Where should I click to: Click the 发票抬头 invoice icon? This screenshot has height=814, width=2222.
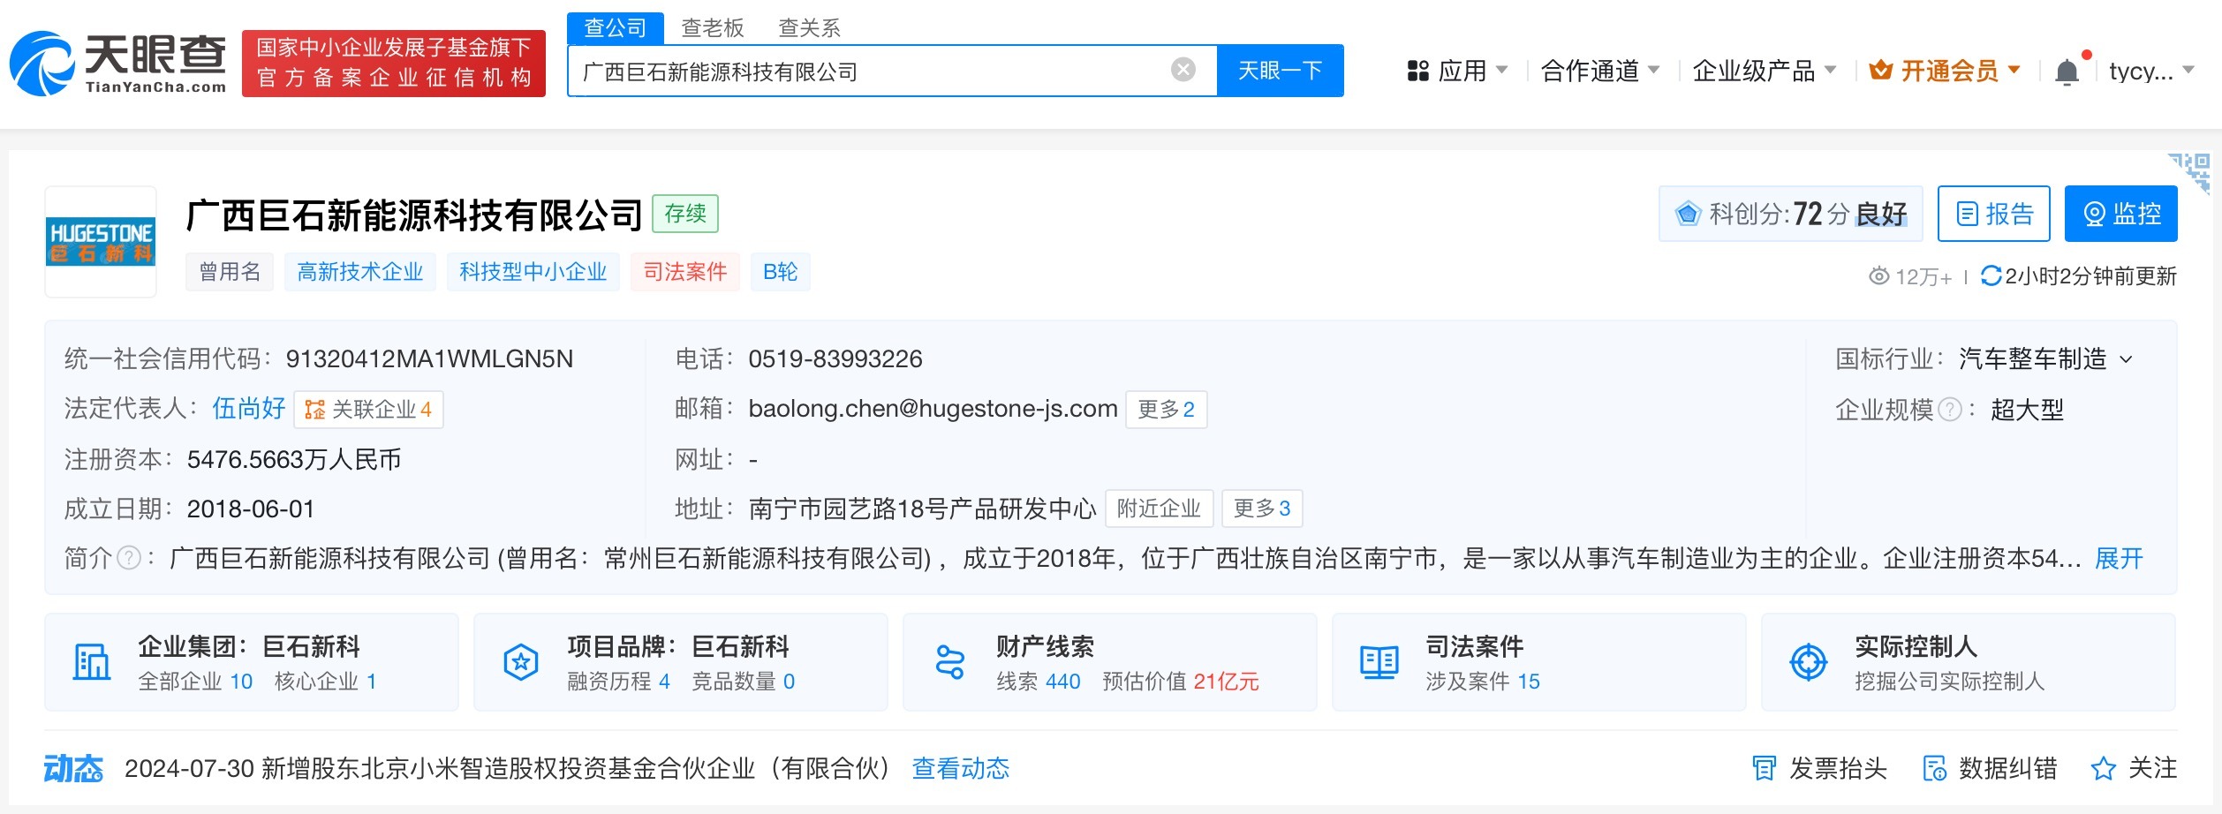[x=1764, y=768]
